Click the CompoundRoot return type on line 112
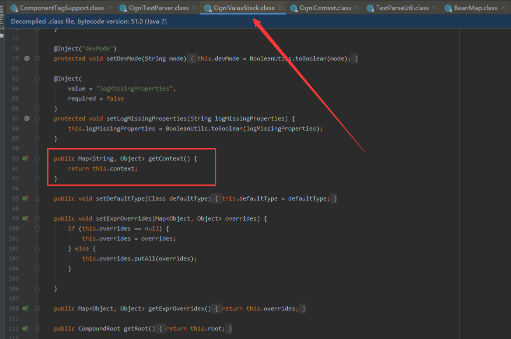The width and height of the screenshot is (511, 339). [x=99, y=328]
